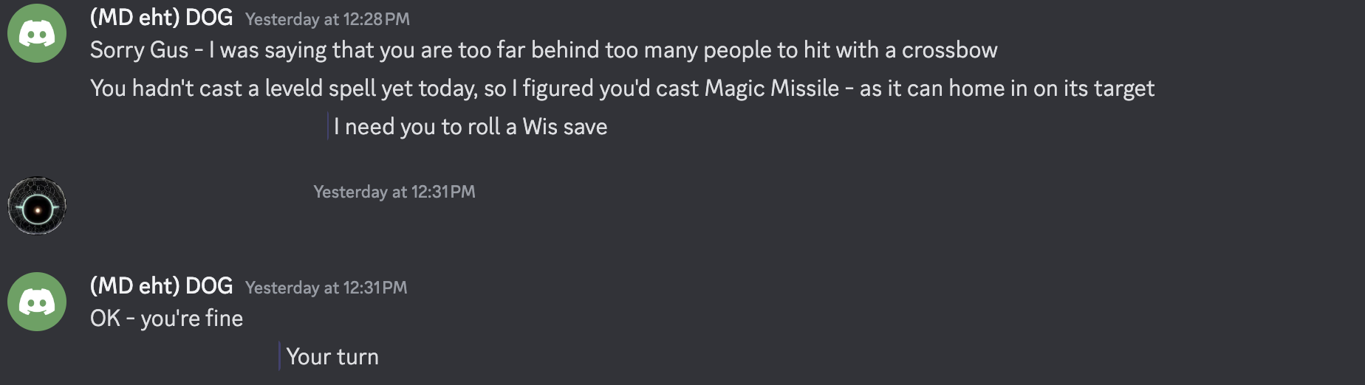Screen dimensions: 1365x385
Task: Click the words 'Magic Missile'
Action: coord(772,89)
